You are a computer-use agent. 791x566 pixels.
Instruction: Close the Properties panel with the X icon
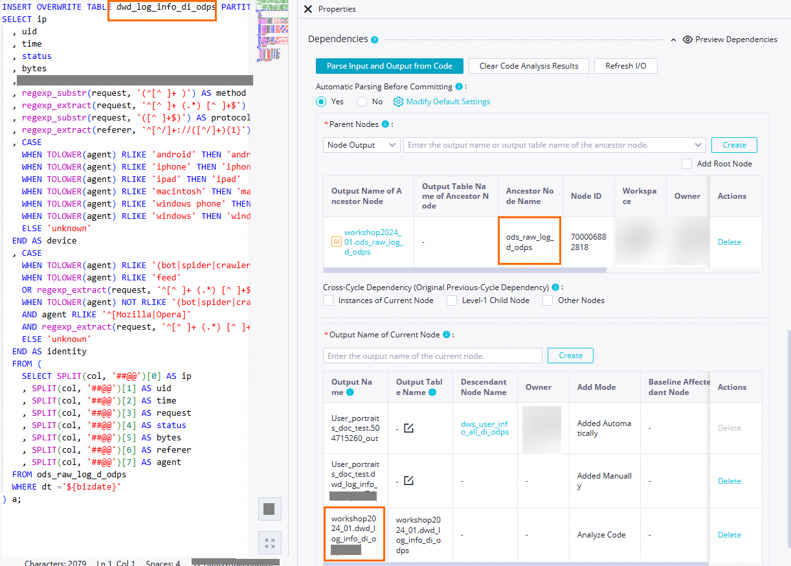click(x=307, y=9)
